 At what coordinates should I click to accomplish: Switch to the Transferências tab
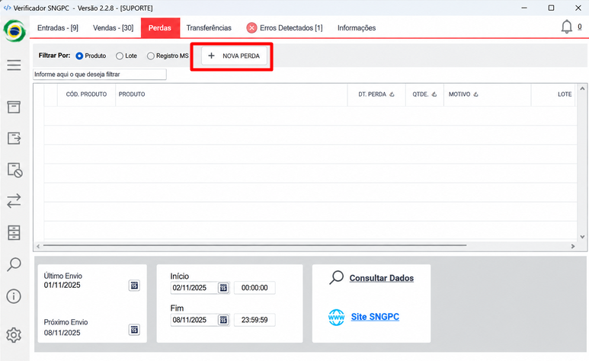pos(209,27)
